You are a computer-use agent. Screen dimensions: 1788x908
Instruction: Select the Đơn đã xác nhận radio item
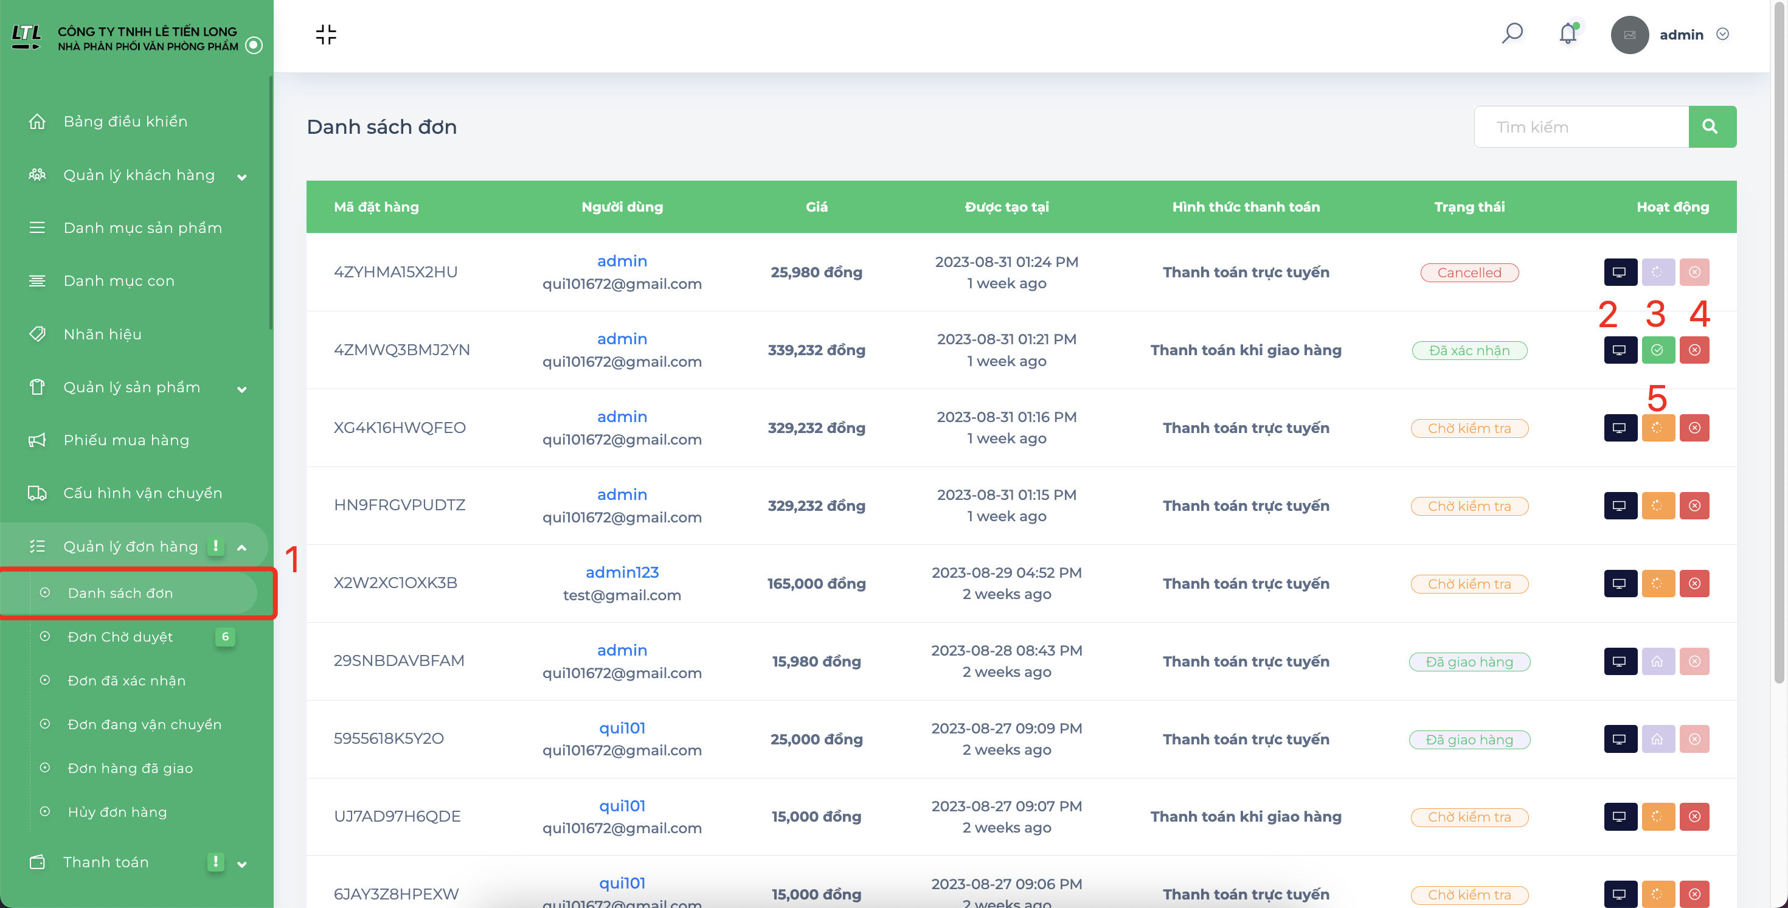click(126, 681)
